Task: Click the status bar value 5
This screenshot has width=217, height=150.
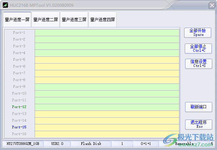Action: [212, 144]
